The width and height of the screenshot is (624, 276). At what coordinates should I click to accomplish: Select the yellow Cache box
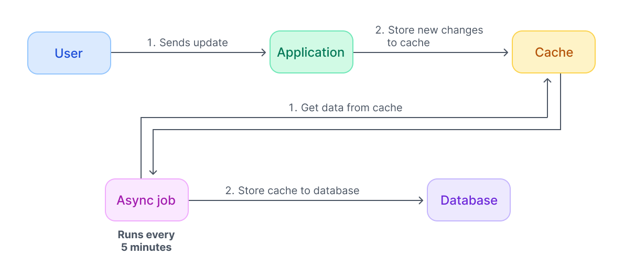(554, 52)
